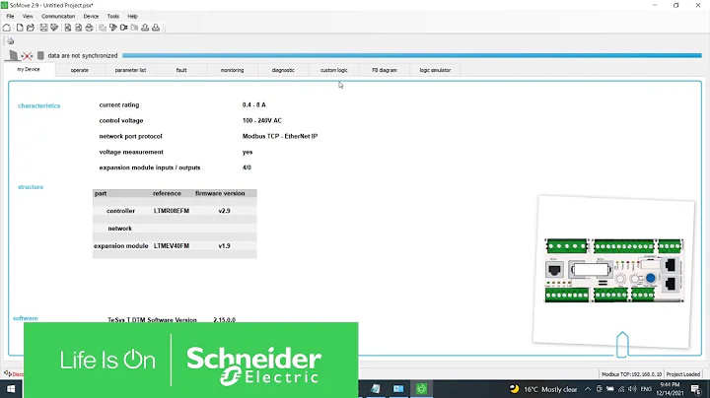Click the current rating value 0.4 - 8 A

(254, 105)
